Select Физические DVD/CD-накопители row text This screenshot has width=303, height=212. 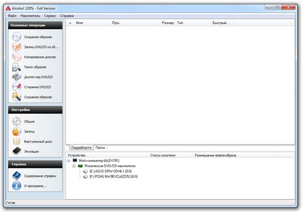tap(110, 166)
